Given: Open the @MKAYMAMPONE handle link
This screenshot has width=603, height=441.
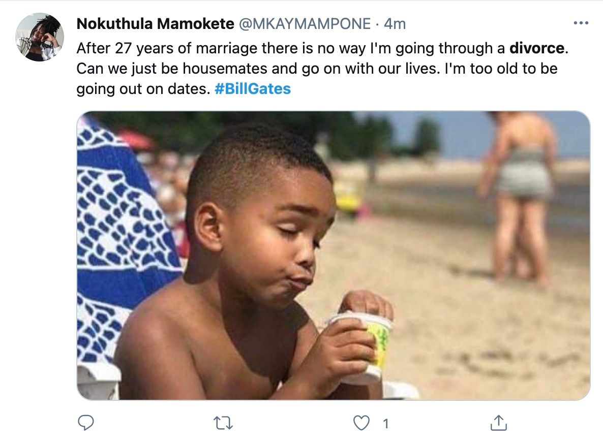Looking at the screenshot, I should pos(305,24).
